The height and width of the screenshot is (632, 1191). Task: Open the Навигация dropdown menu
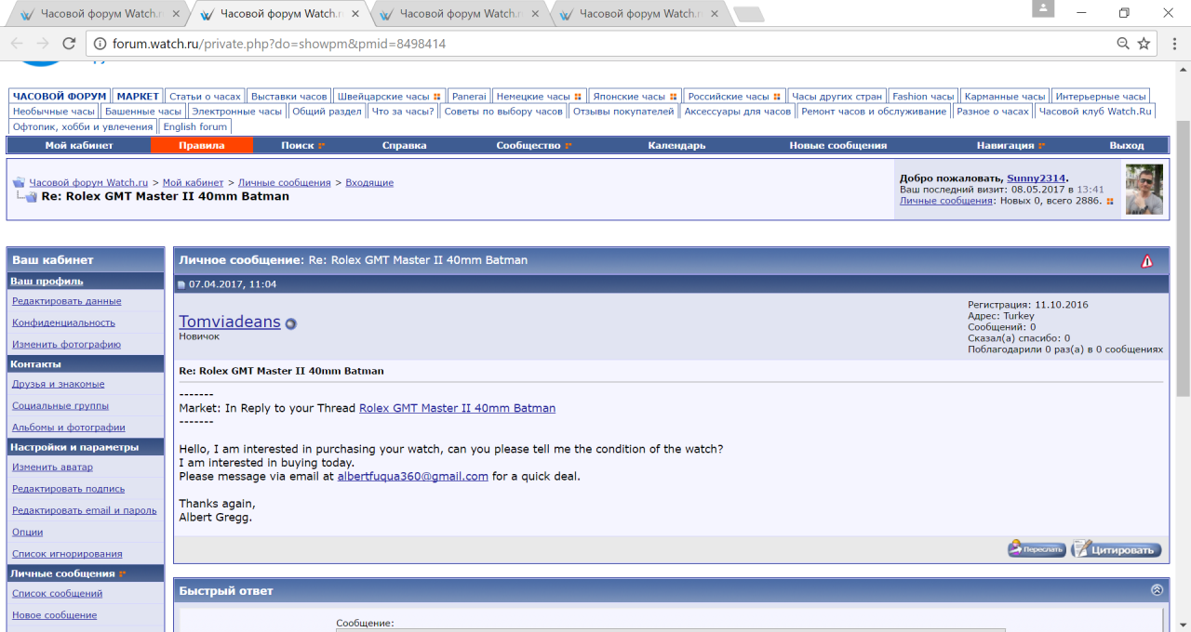[1010, 146]
